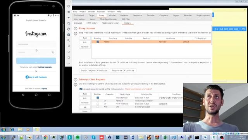Open help for Intercept Client Requests section
Image resolution: width=248 pixels, height=140 pixels.
[x=76, y=80]
